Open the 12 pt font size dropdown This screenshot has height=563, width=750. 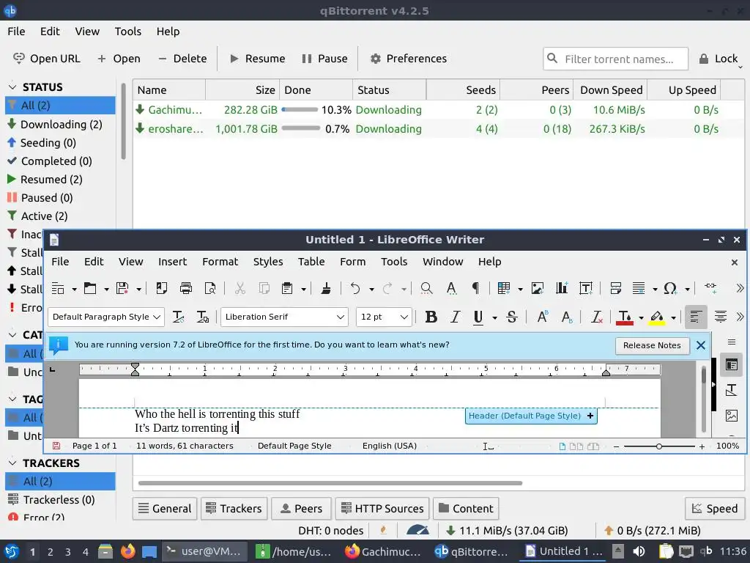(404, 317)
